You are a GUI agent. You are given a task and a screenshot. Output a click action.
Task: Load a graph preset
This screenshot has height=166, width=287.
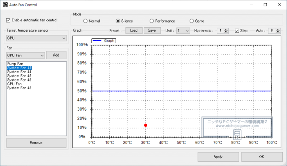(134, 30)
